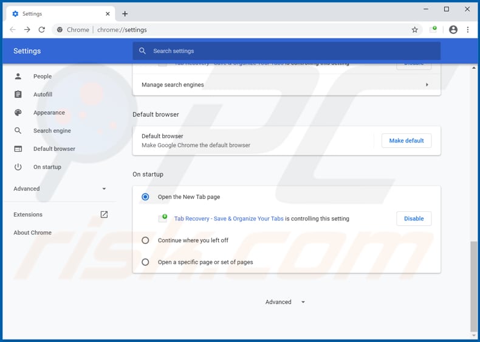Go to Default browser in sidebar

point(54,148)
